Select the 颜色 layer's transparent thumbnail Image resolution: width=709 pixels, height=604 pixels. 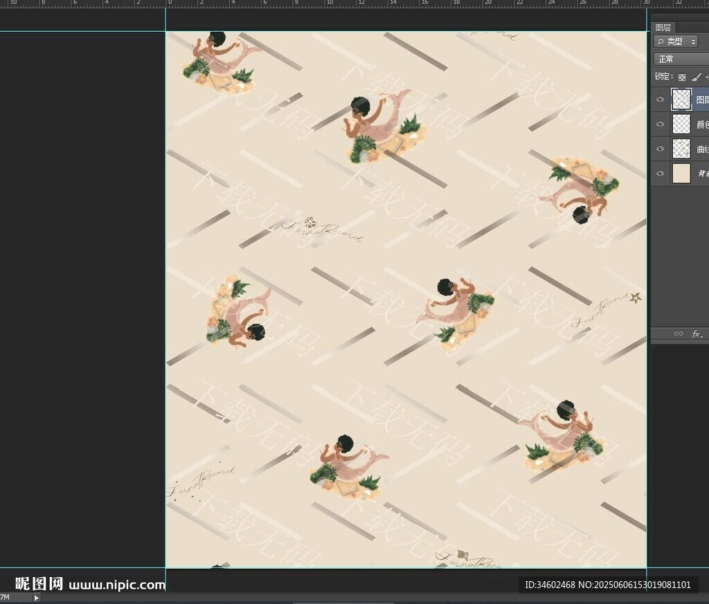[x=681, y=124]
